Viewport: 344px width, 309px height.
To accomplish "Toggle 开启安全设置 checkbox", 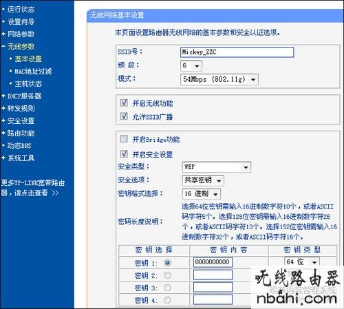I will (x=124, y=153).
